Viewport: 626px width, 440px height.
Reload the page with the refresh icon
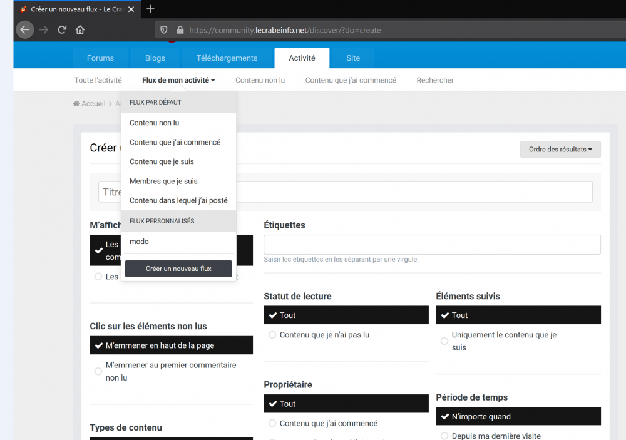(62, 29)
